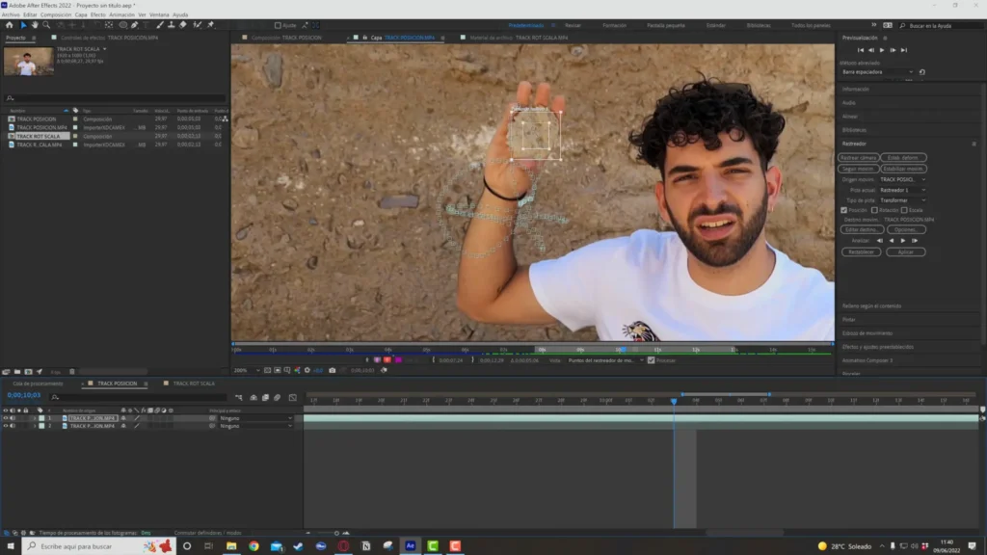Image resolution: width=987 pixels, height=555 pixels.
Task: Click the Editar destino button
Action: point(862,229)
